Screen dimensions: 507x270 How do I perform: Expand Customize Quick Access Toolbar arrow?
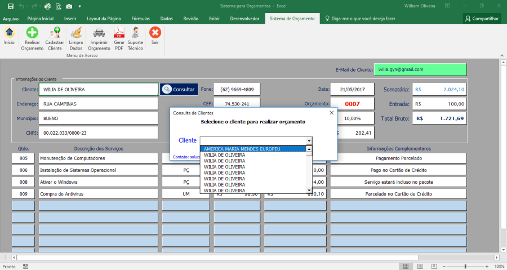point(79,6)
